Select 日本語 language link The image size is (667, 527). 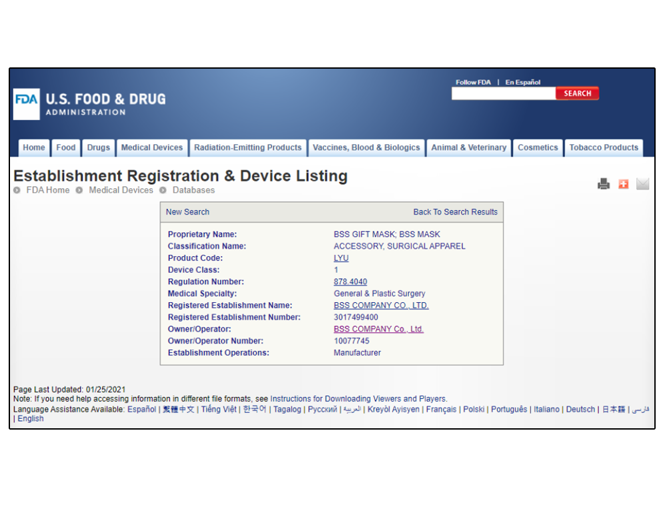tap(614, 409)
